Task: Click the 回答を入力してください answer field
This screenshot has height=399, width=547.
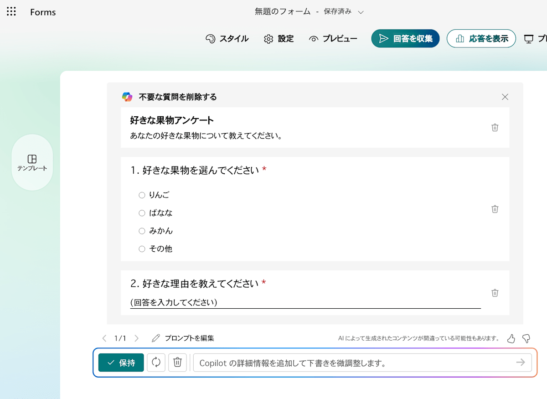Action: pos(305,302)
